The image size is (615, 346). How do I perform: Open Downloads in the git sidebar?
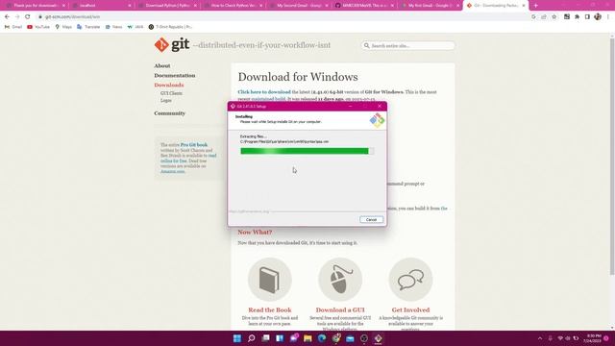pyautogui.click(x=169, y=85)
